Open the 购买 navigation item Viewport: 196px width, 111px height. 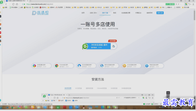115,13
